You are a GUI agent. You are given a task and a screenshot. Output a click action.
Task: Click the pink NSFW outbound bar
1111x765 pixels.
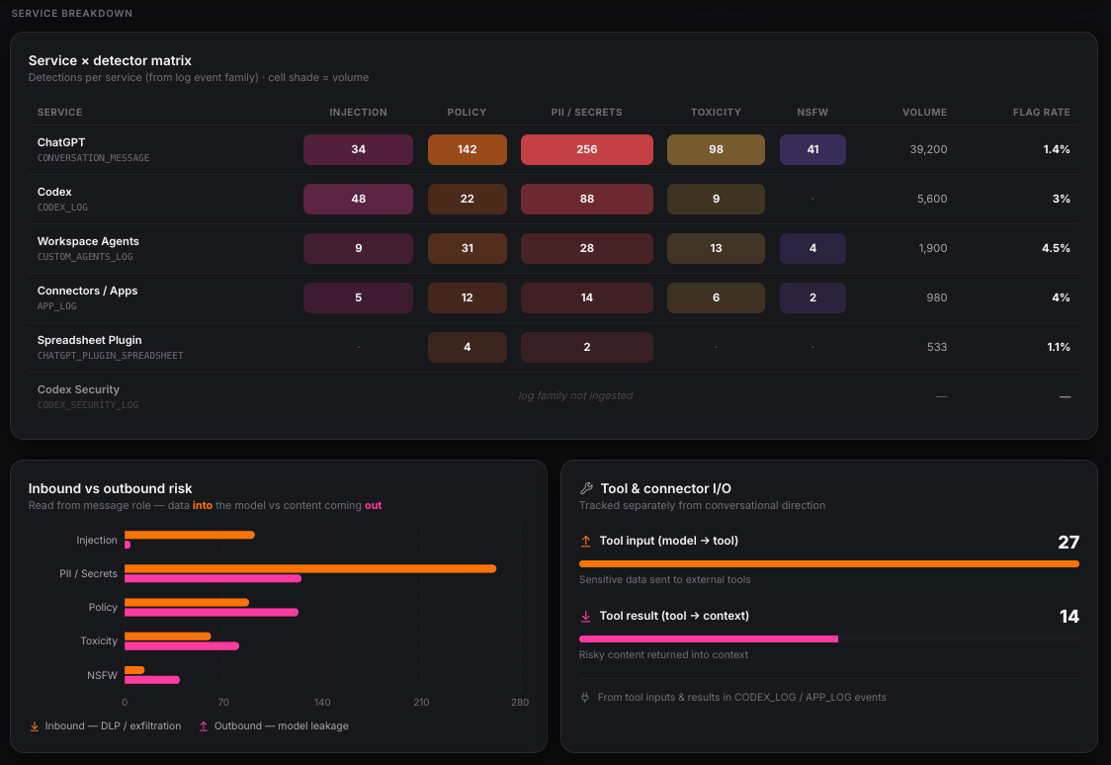click(x=151, y=680)
